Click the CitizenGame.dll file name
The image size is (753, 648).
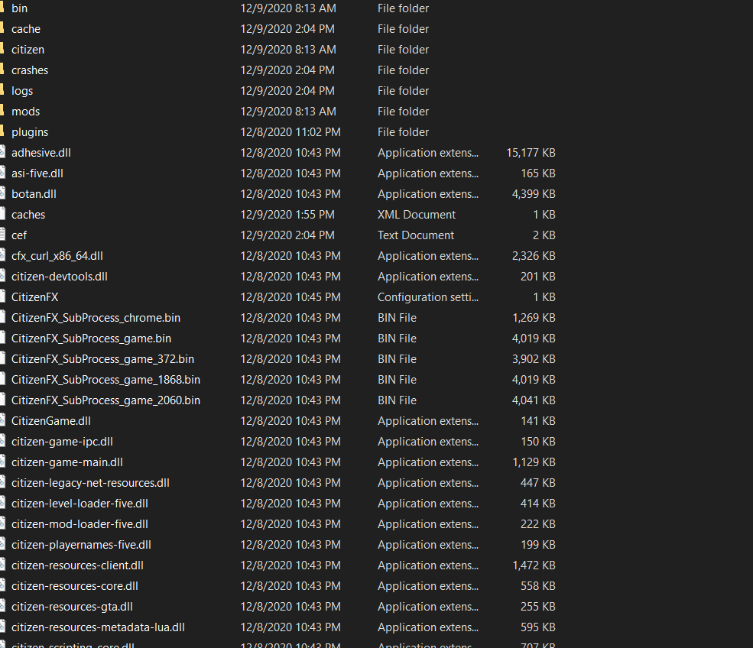pos(51,421)
